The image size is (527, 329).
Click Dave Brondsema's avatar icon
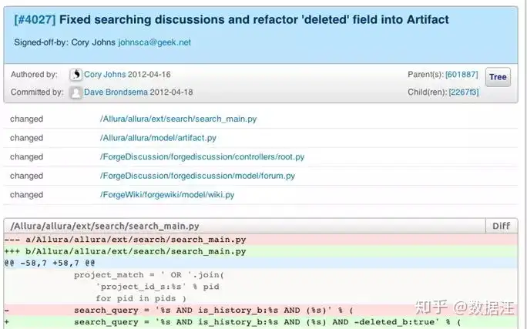[x=76, y=92]
